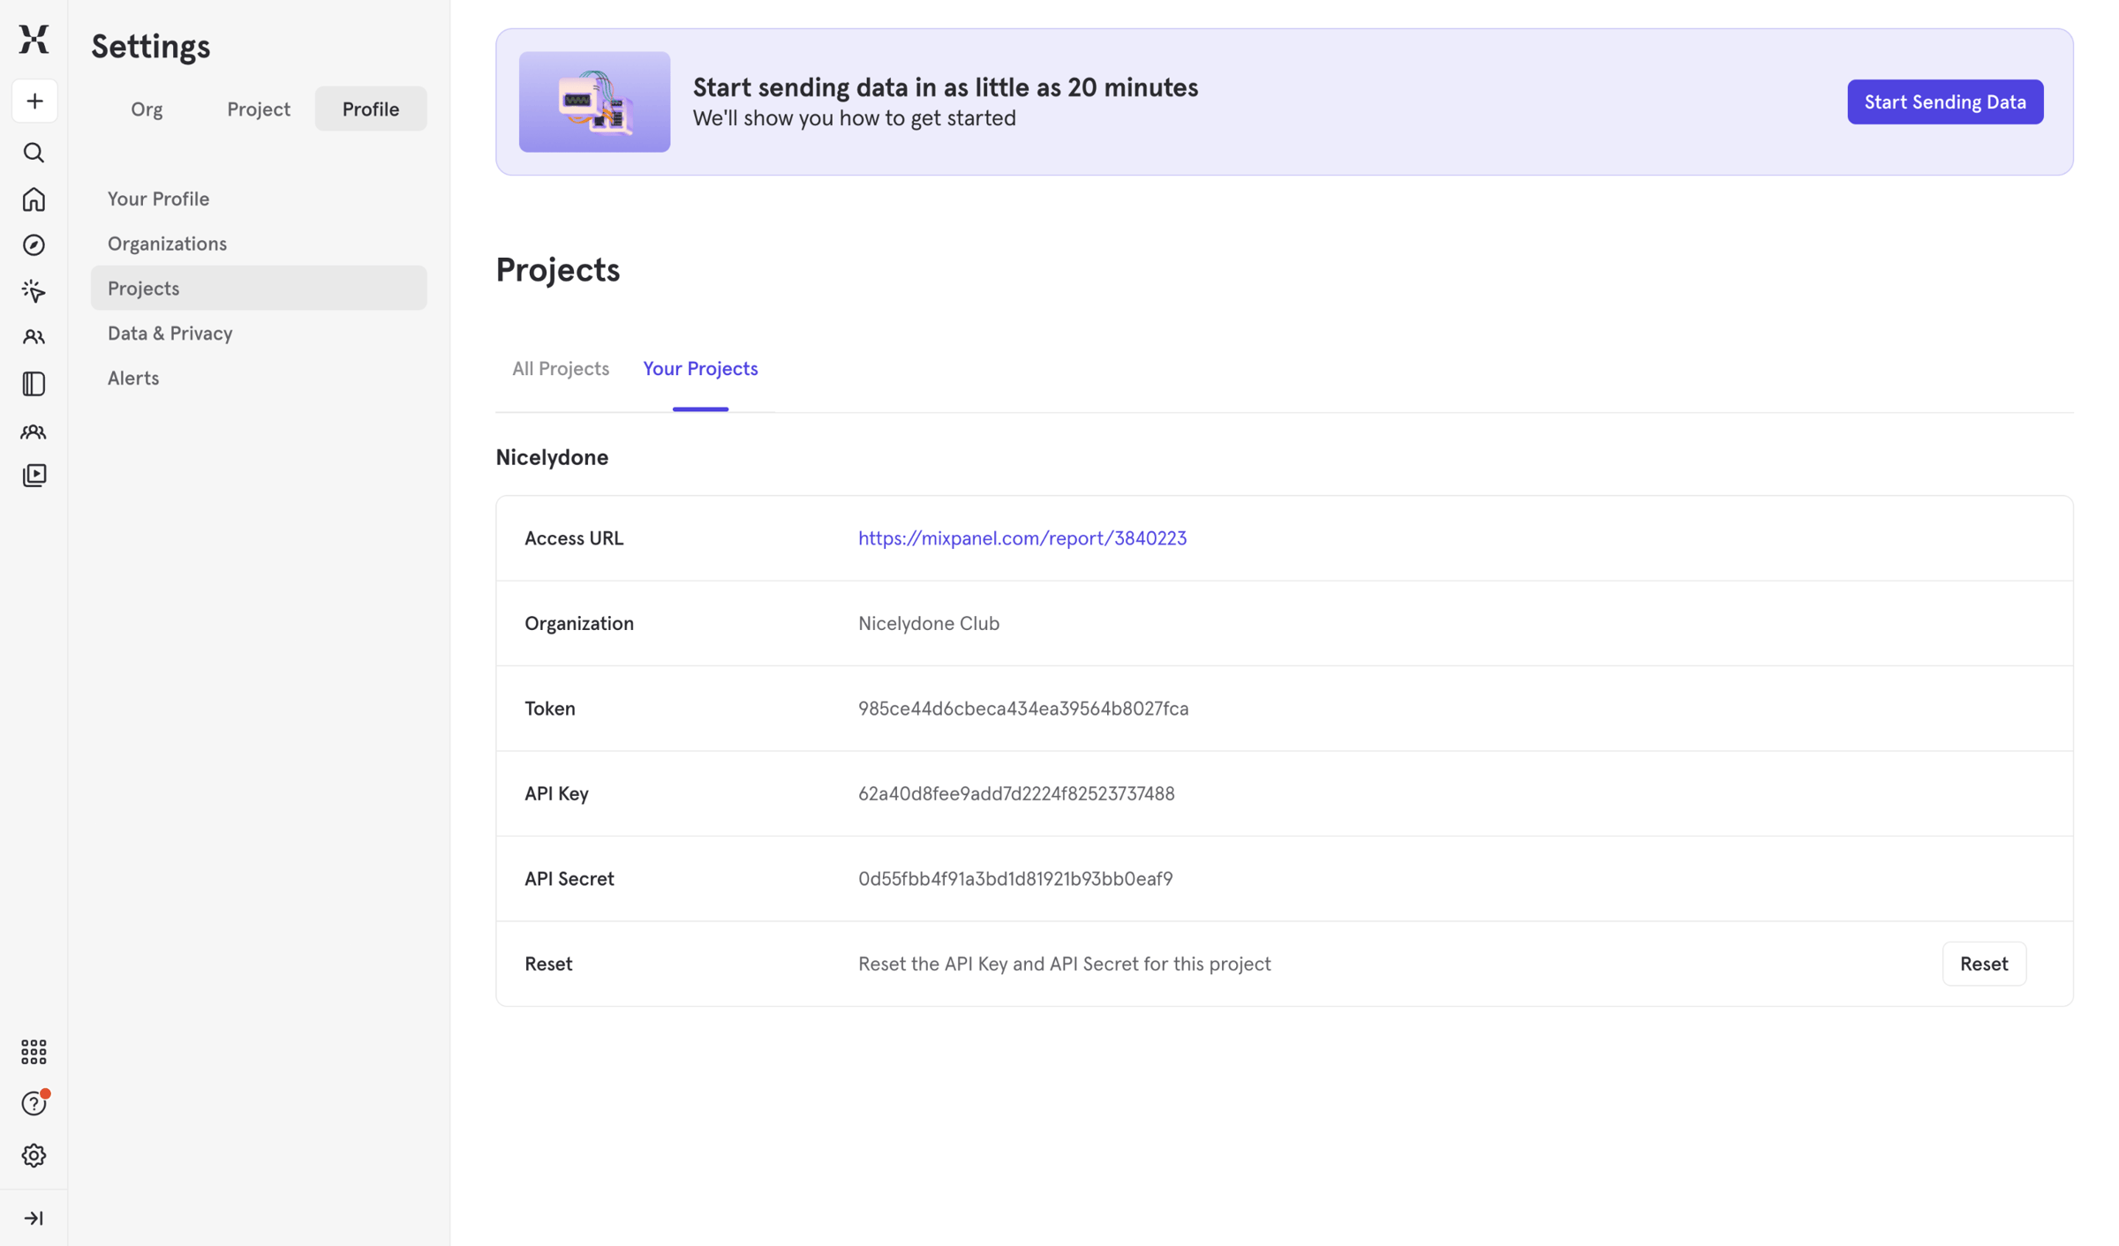Click the API Secret value 0d55fbb4f91a3bd1d81921b93bb0eaf9
Screen dimensions: 2119x1246
click(x=1015, y=879)
